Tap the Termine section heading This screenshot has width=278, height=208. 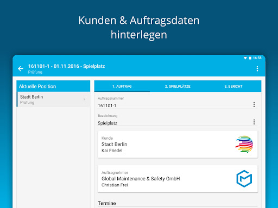click(107, 203)
